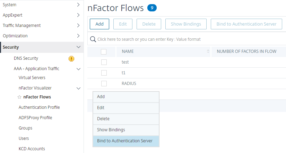The width and height of the screenshot is (286, 153).
Task: Tick the select-all checkbox in header
Action: click(x=104, y=51)
